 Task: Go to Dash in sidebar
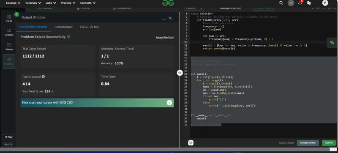[9, 19]
